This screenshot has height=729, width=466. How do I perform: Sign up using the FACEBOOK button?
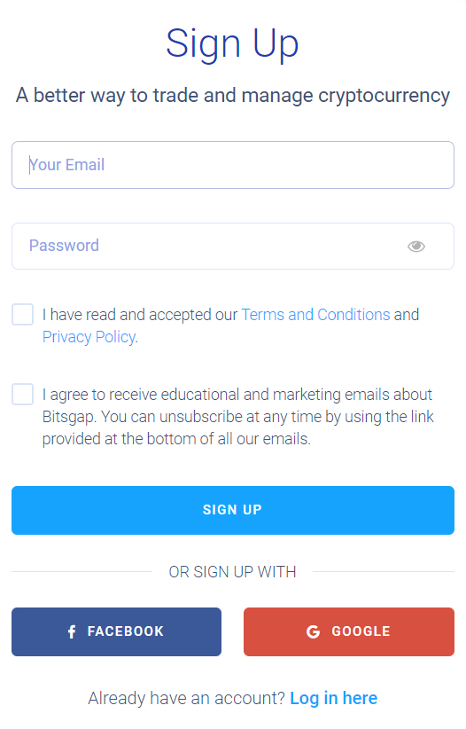click(117, 631)
